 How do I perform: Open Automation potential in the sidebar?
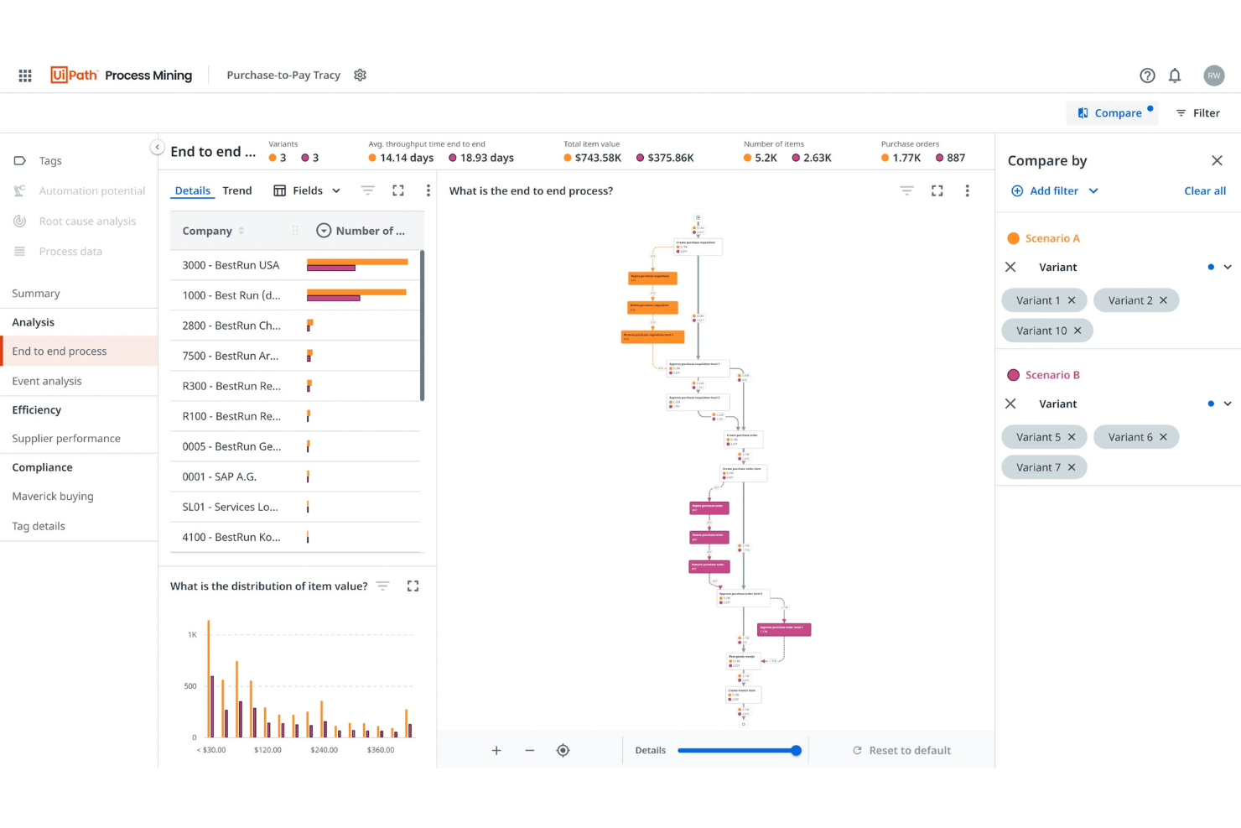click(79, 190)
